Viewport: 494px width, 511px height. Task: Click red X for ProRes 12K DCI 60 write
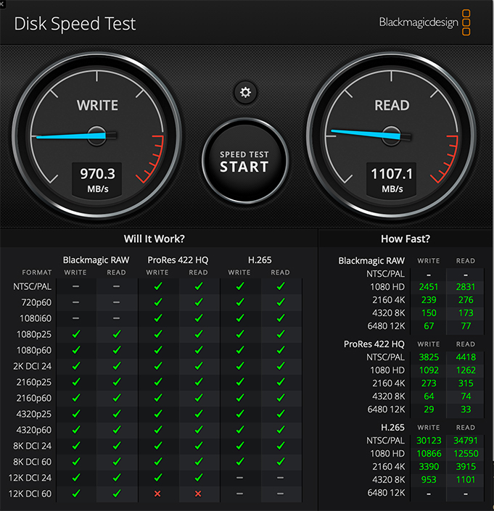click(x=157, y=494)
